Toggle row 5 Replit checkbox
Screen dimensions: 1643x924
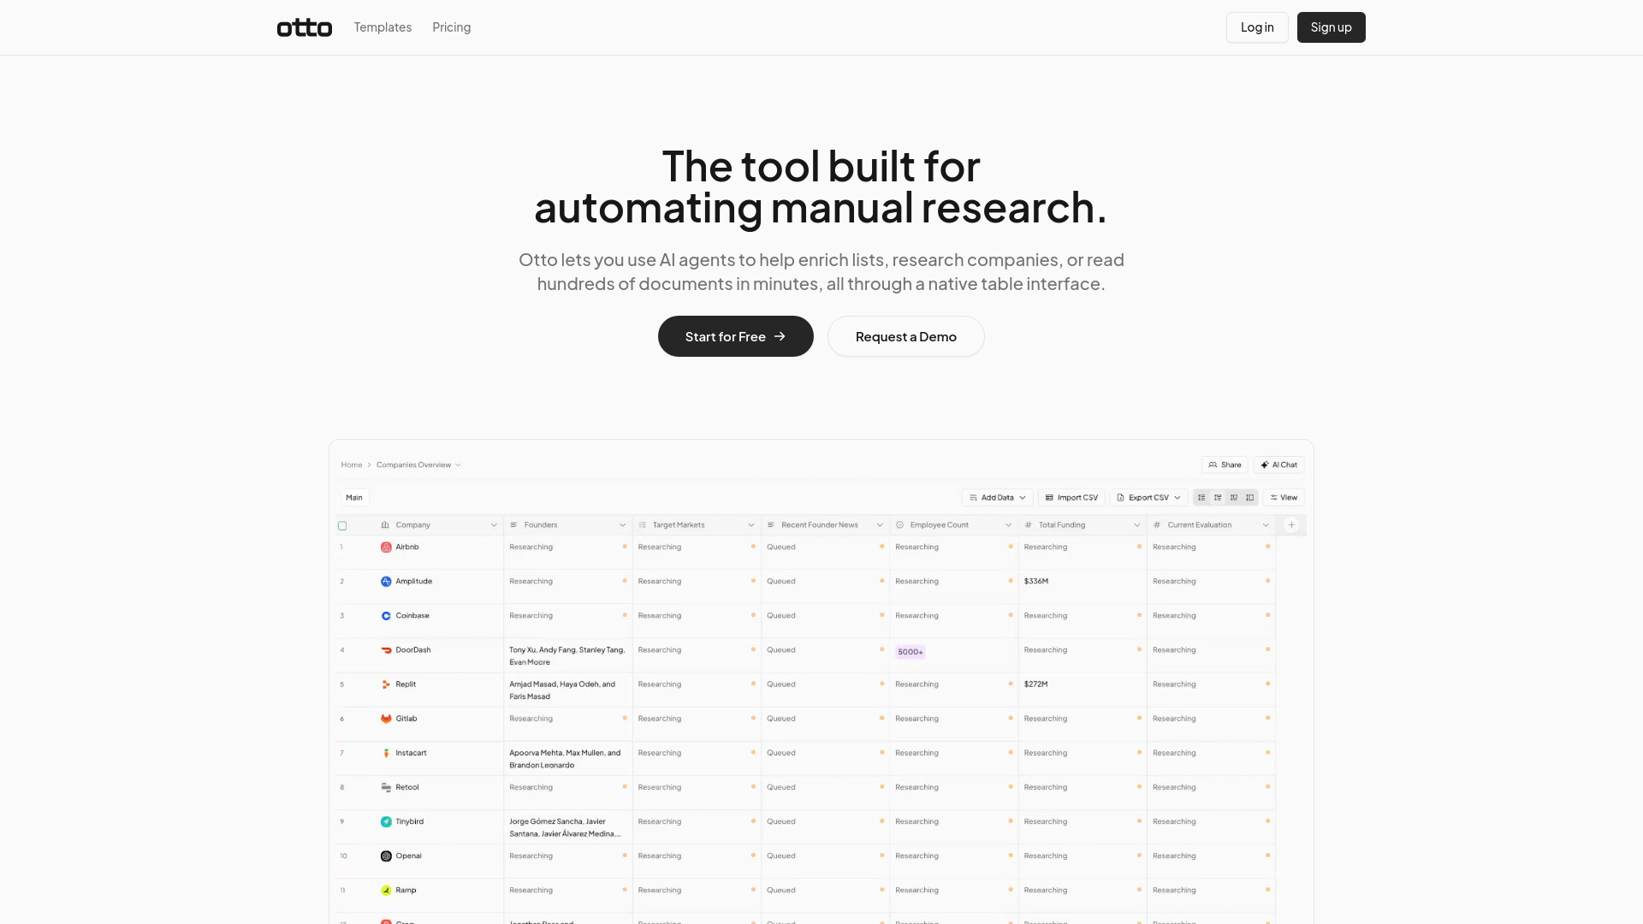click(342, 684)
